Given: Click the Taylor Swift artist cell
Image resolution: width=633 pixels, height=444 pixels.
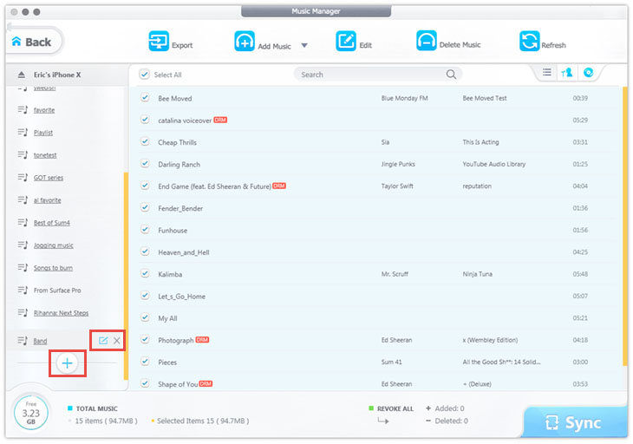Looking at the screenshot, I should pyautogui.click(x=397, y=186).
